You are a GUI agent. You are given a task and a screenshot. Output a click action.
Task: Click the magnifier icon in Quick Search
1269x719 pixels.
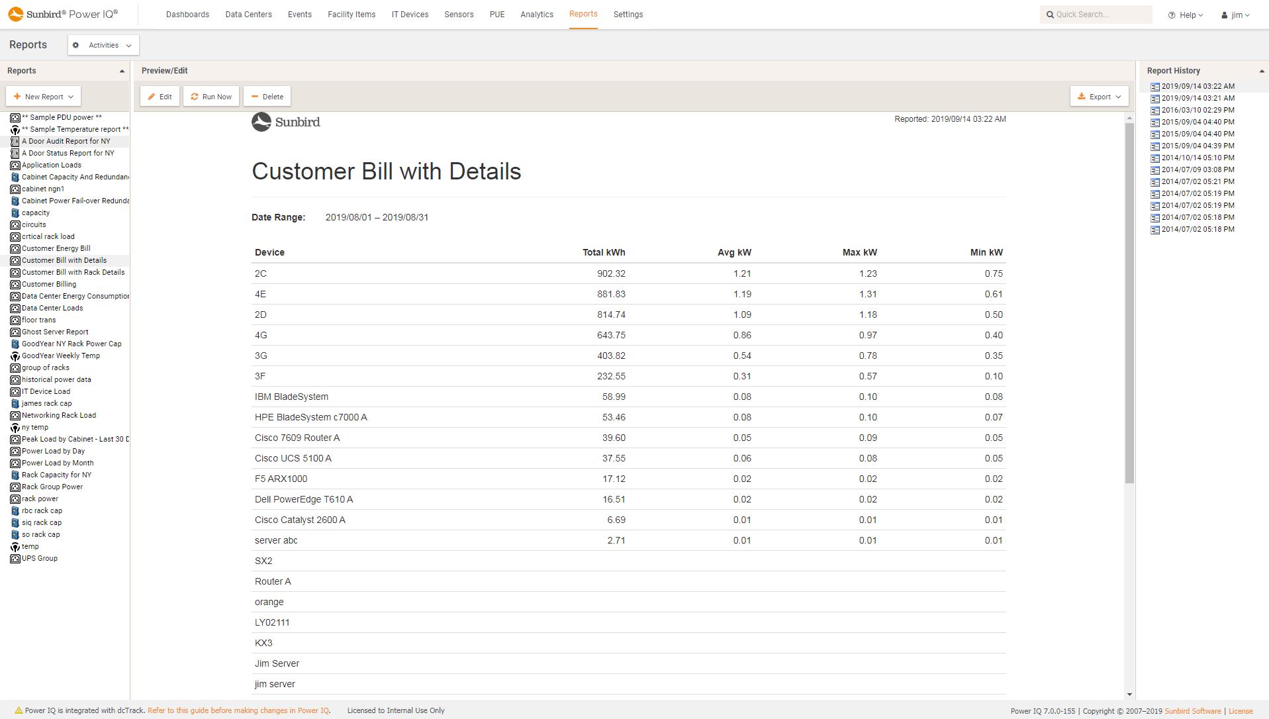point(1051,14)
